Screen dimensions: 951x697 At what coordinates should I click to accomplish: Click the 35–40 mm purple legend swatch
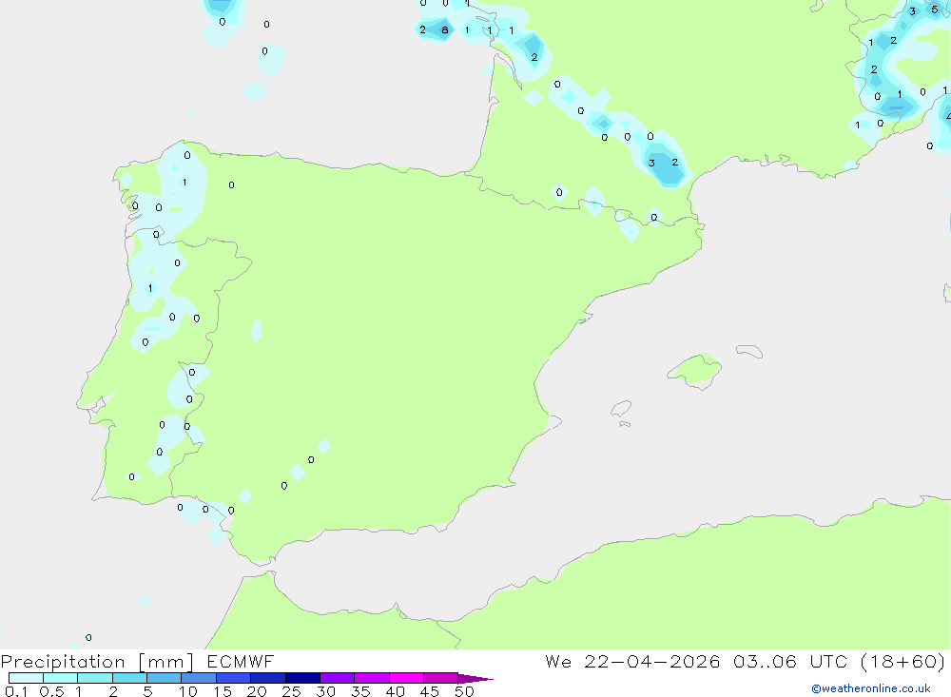[372, 678]
